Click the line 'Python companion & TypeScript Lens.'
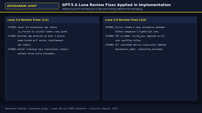 [x=137, y=31]
